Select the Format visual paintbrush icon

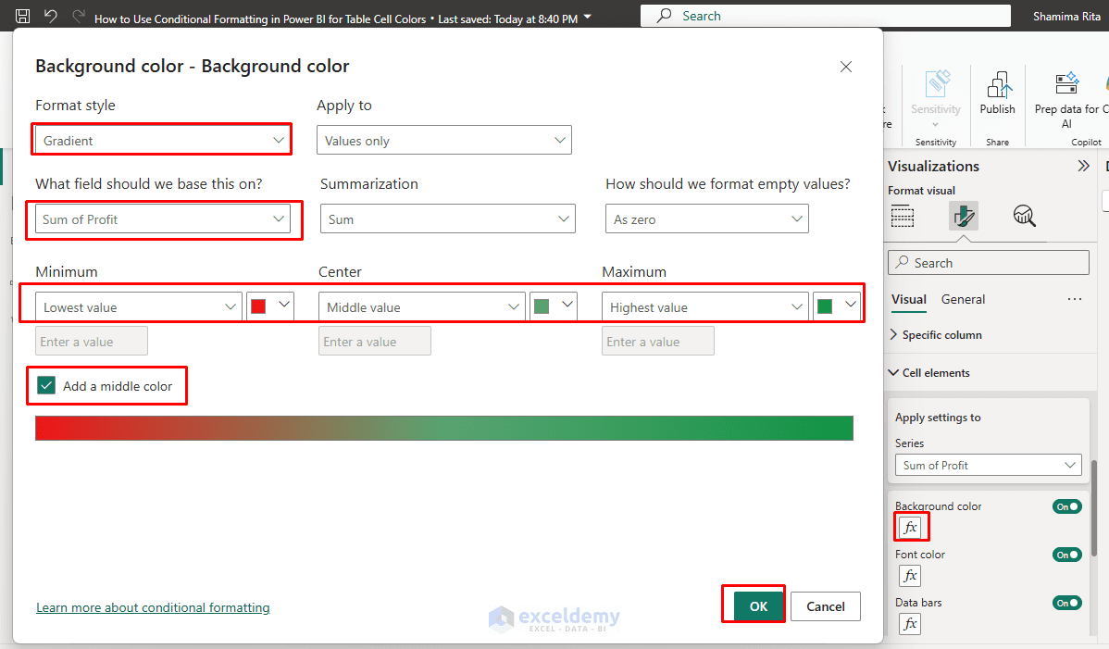point(964,216)
